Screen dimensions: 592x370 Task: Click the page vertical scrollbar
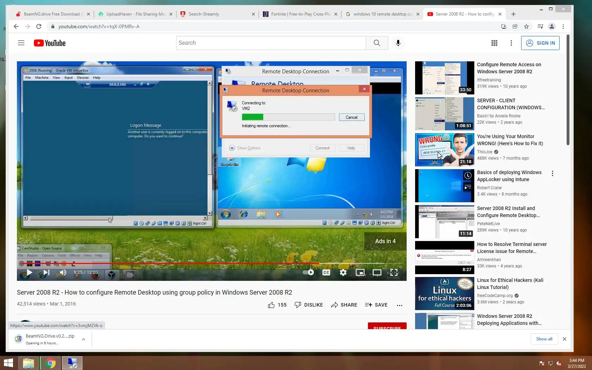[x=568, y=90]
